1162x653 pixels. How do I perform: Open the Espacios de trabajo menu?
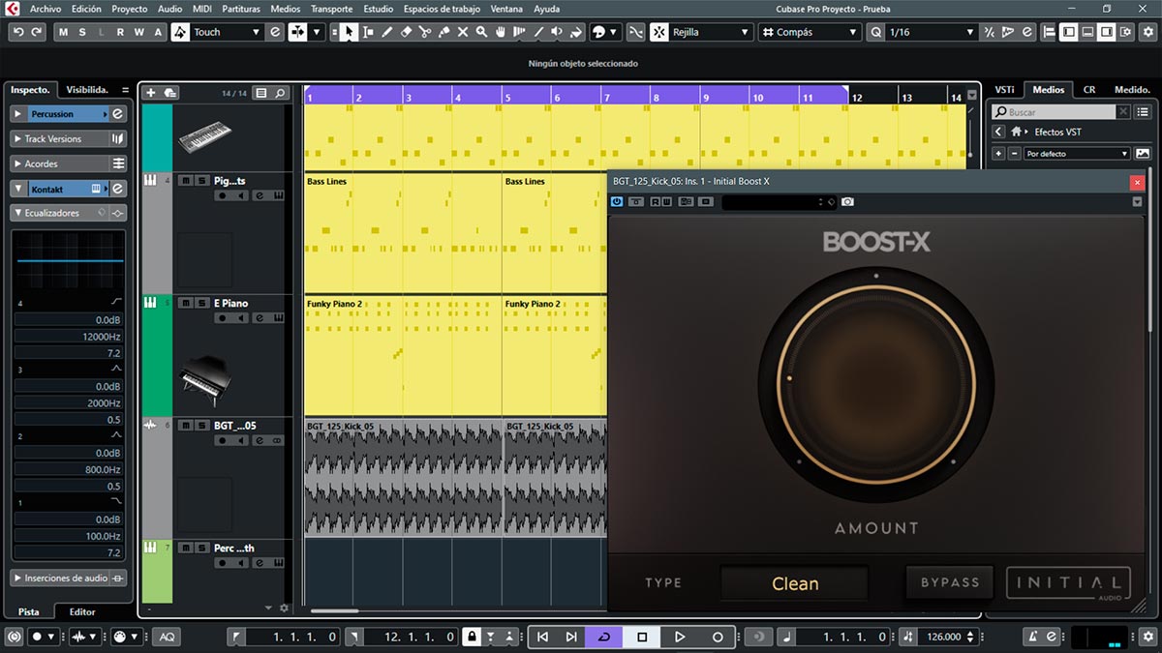pyautogui.click(x=443, y=9)
